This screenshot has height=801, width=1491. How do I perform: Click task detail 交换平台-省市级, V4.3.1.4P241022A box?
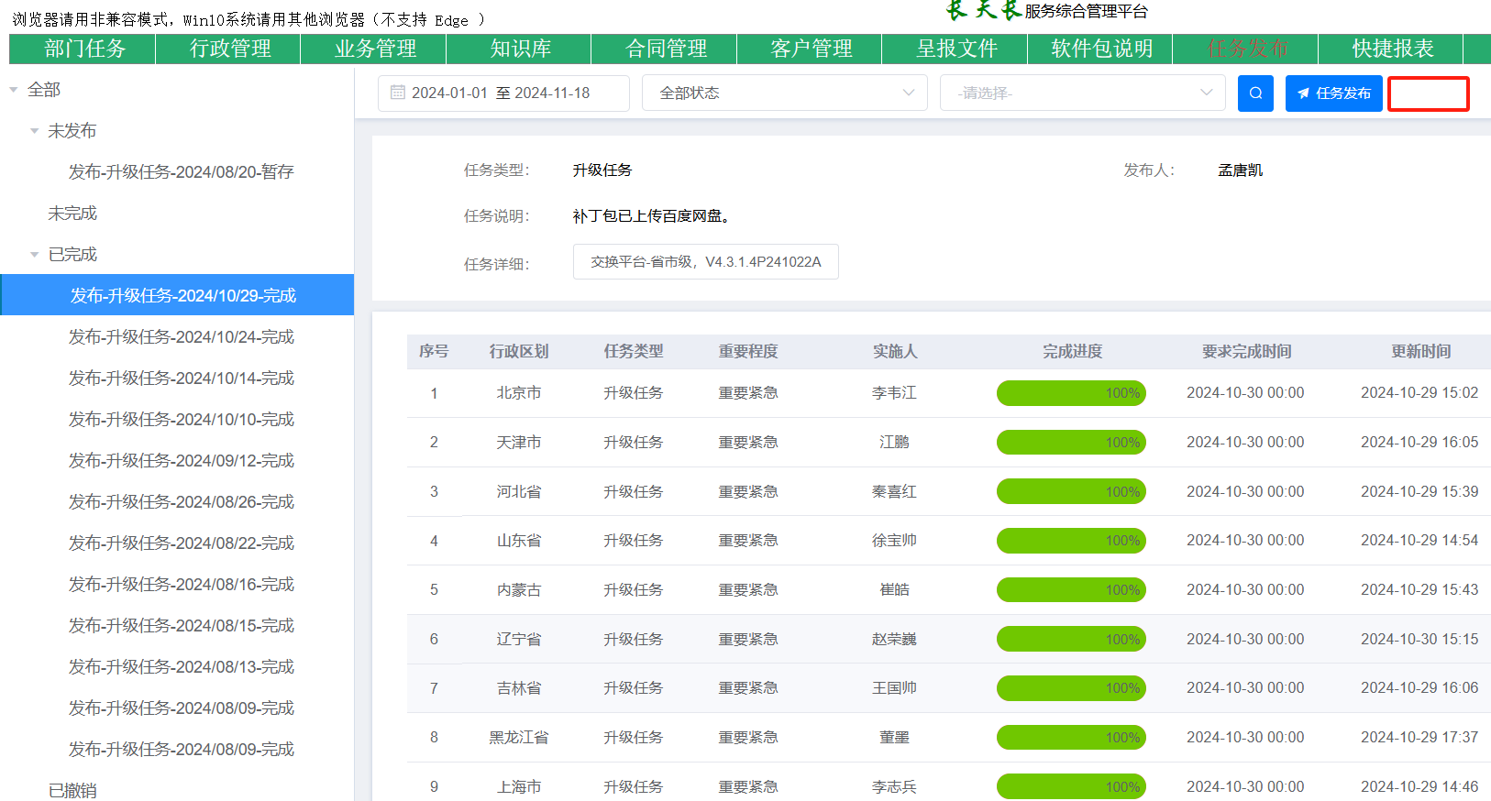pyautogui.click(x=706, y=262)
